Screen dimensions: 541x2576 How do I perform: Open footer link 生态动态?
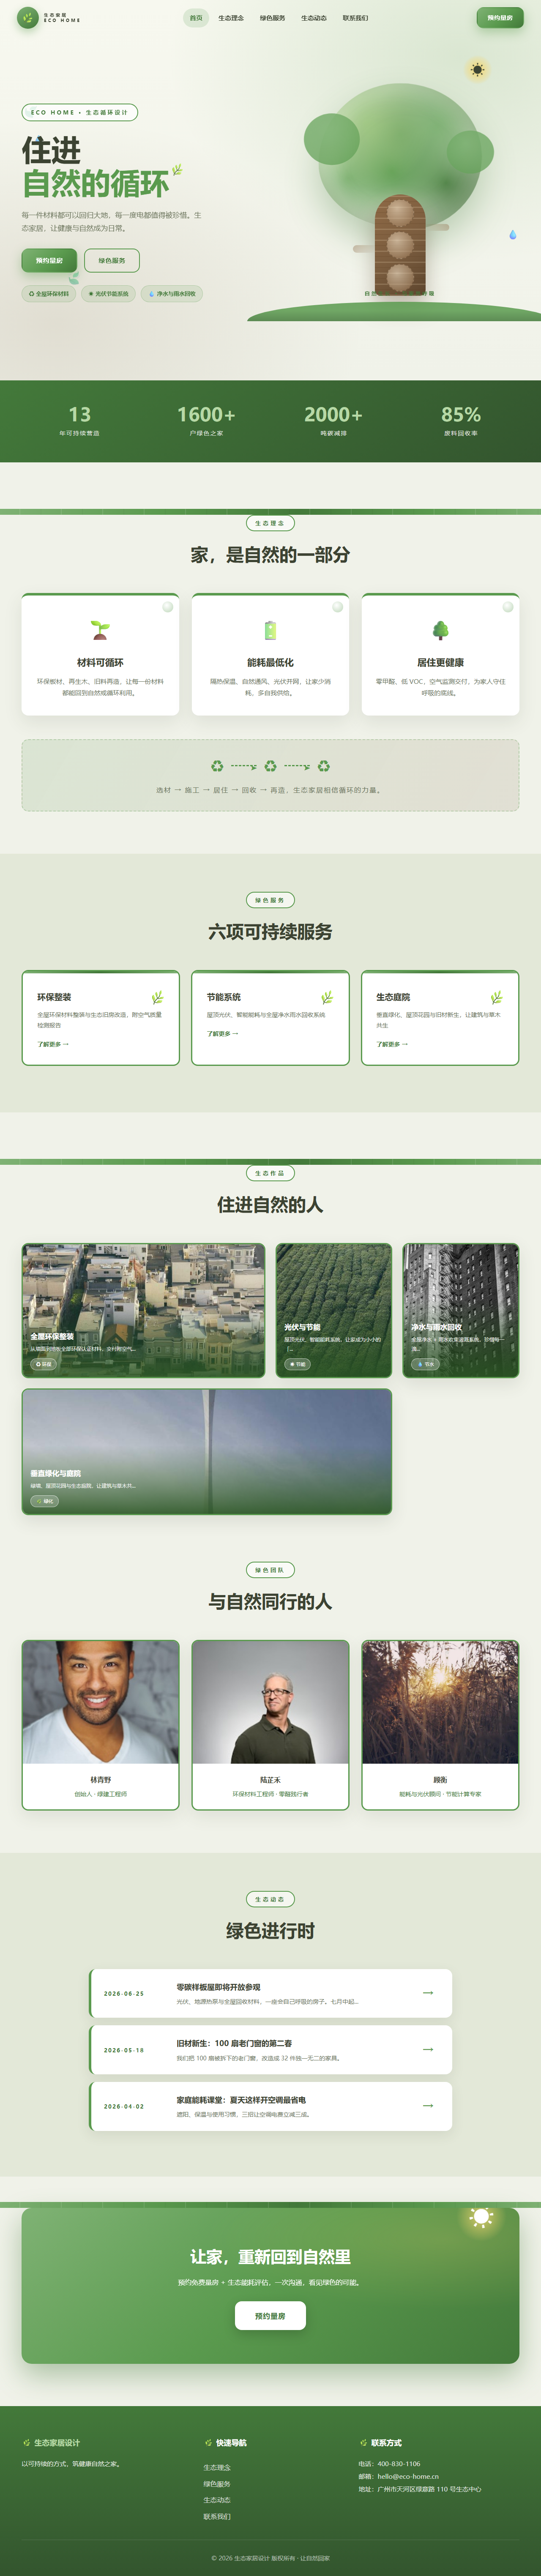217,2500
